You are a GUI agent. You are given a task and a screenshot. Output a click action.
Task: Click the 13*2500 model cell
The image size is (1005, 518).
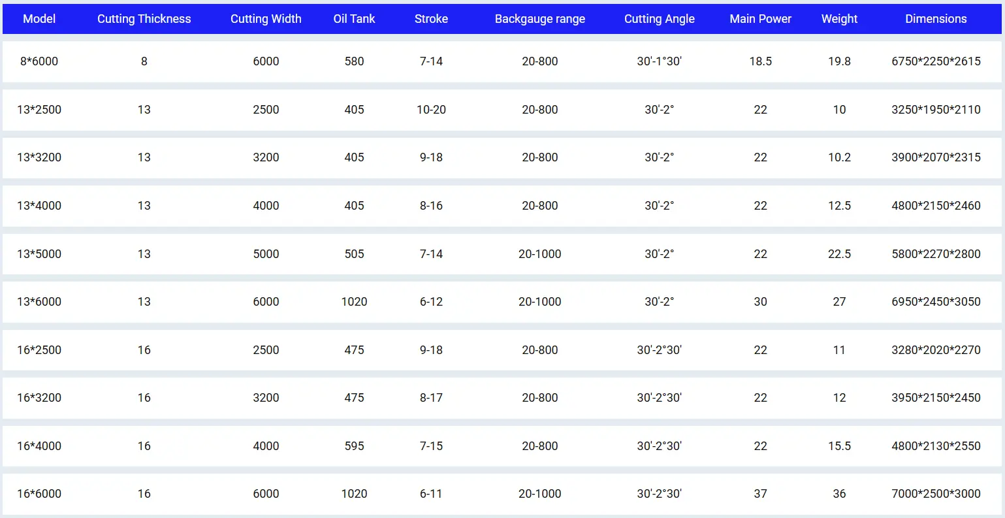coord(39,110)
